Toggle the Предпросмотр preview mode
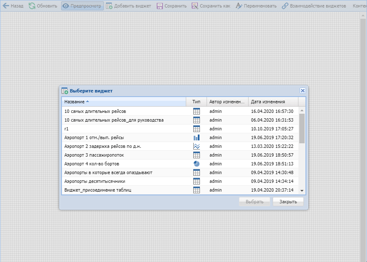This screenshot has width=367, height=262. 82,6
